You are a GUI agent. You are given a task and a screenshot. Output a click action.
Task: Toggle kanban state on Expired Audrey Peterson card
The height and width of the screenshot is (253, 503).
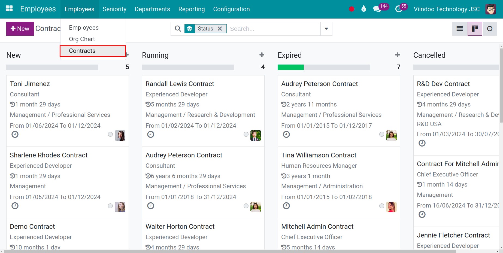(382, 134)
